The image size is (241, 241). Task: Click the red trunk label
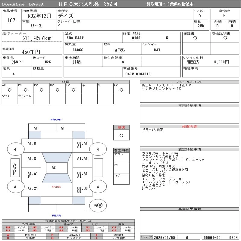56,187
